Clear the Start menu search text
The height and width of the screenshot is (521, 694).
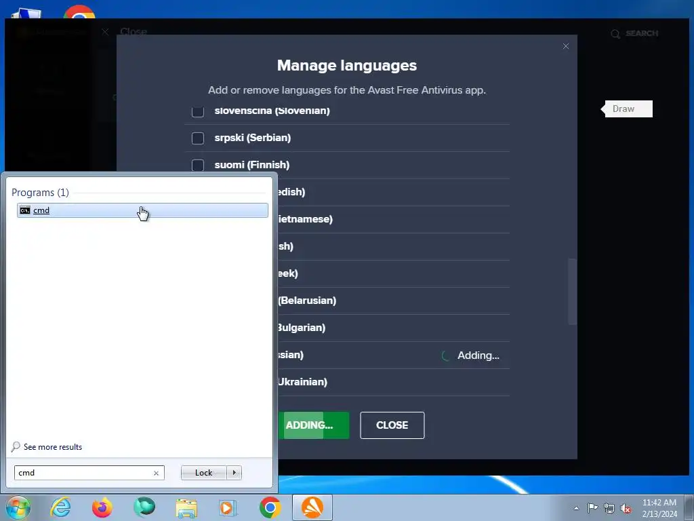click(x=156, y=473)
